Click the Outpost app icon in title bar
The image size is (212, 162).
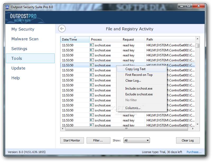click(x=7, y=7)
